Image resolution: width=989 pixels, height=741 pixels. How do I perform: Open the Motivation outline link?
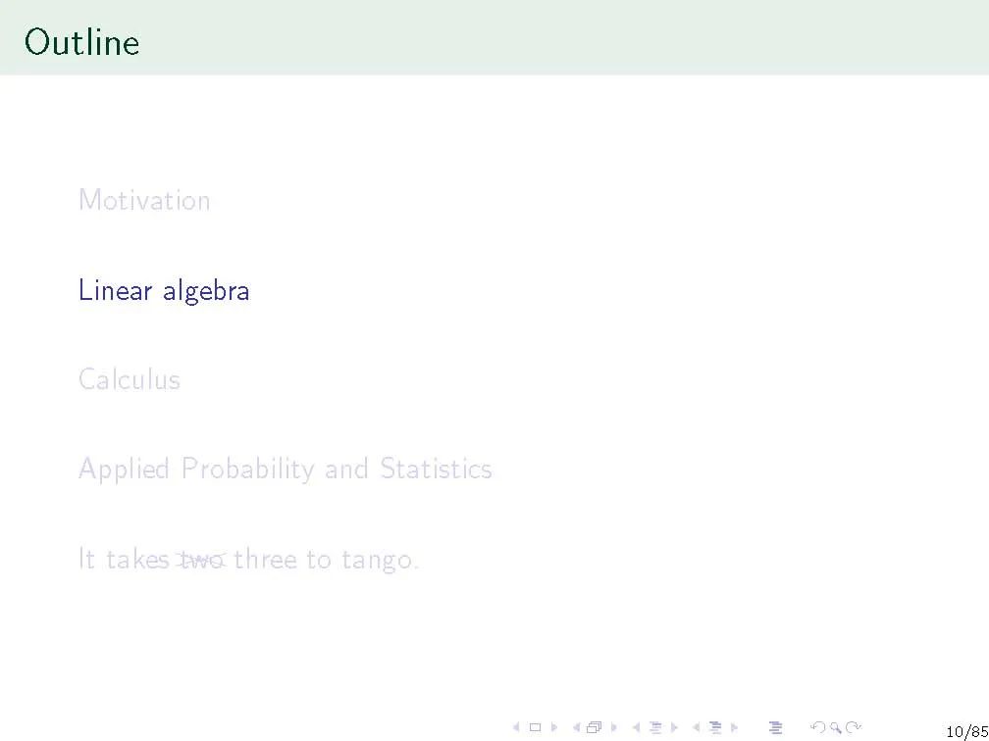[144, 201]
